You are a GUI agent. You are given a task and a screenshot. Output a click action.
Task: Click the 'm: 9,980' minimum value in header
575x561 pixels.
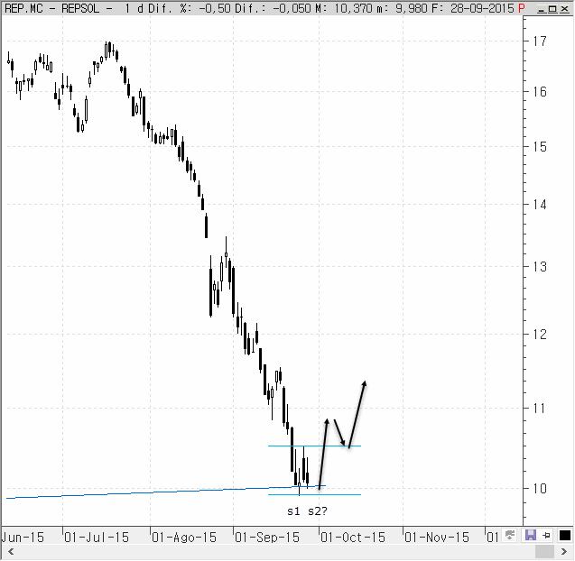[402, 8]
